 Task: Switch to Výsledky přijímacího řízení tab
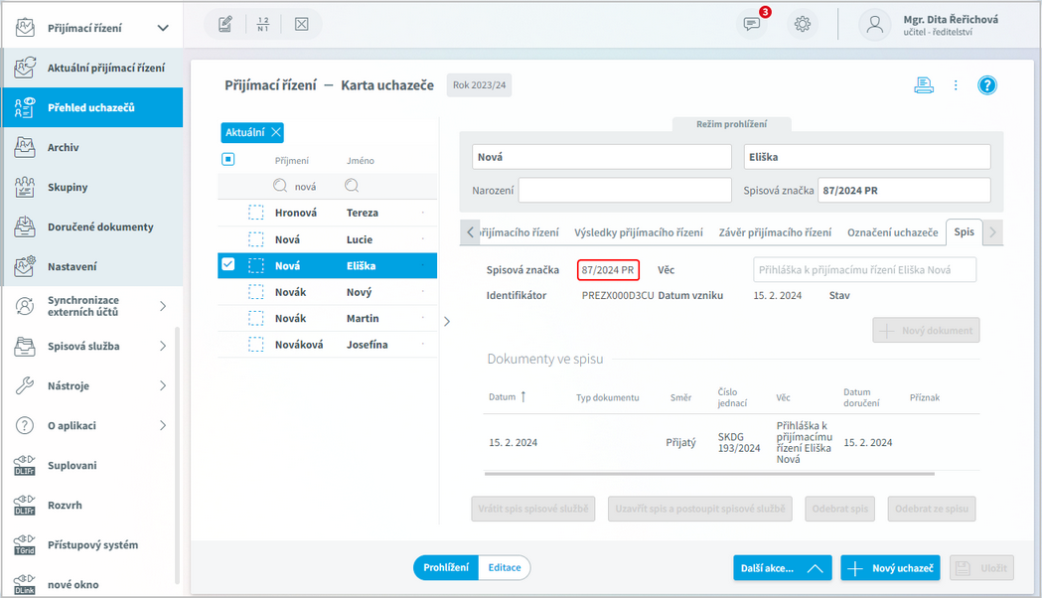click(x=638, y=232)
